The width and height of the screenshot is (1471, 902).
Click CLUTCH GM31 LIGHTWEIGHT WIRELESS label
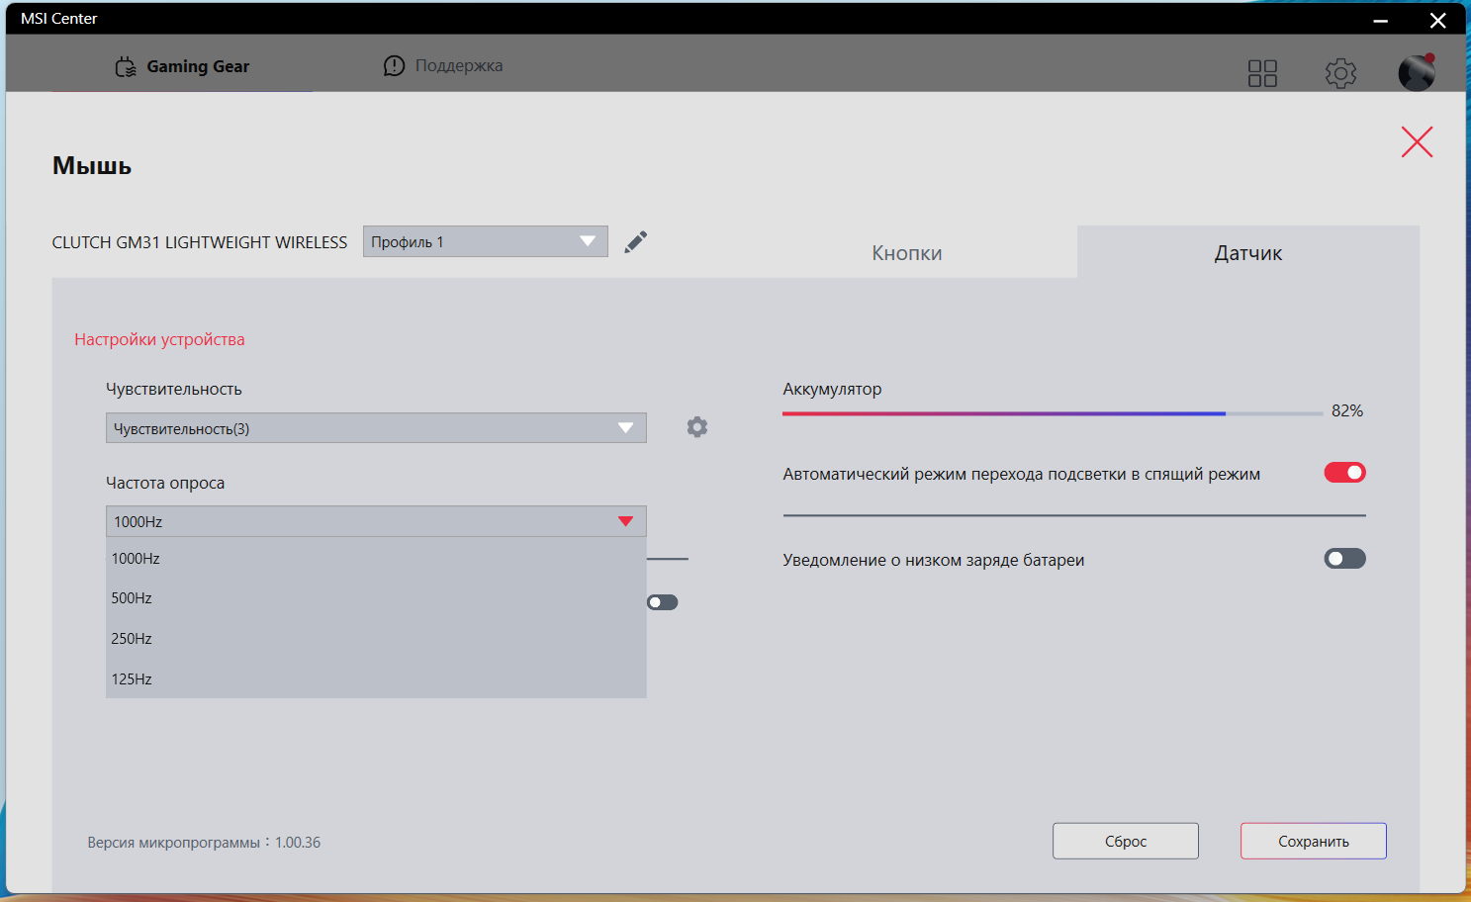pyautogui.click(x=200, y=242)
